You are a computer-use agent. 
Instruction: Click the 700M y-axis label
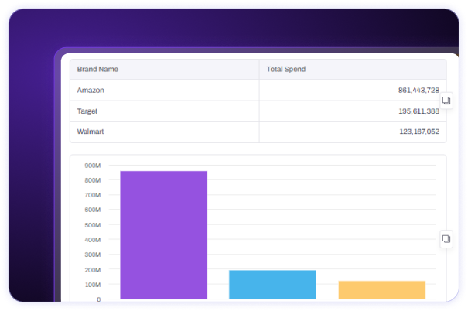tap(93, 195)
